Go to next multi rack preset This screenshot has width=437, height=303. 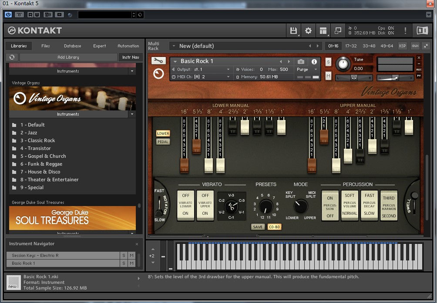point(317,46)
